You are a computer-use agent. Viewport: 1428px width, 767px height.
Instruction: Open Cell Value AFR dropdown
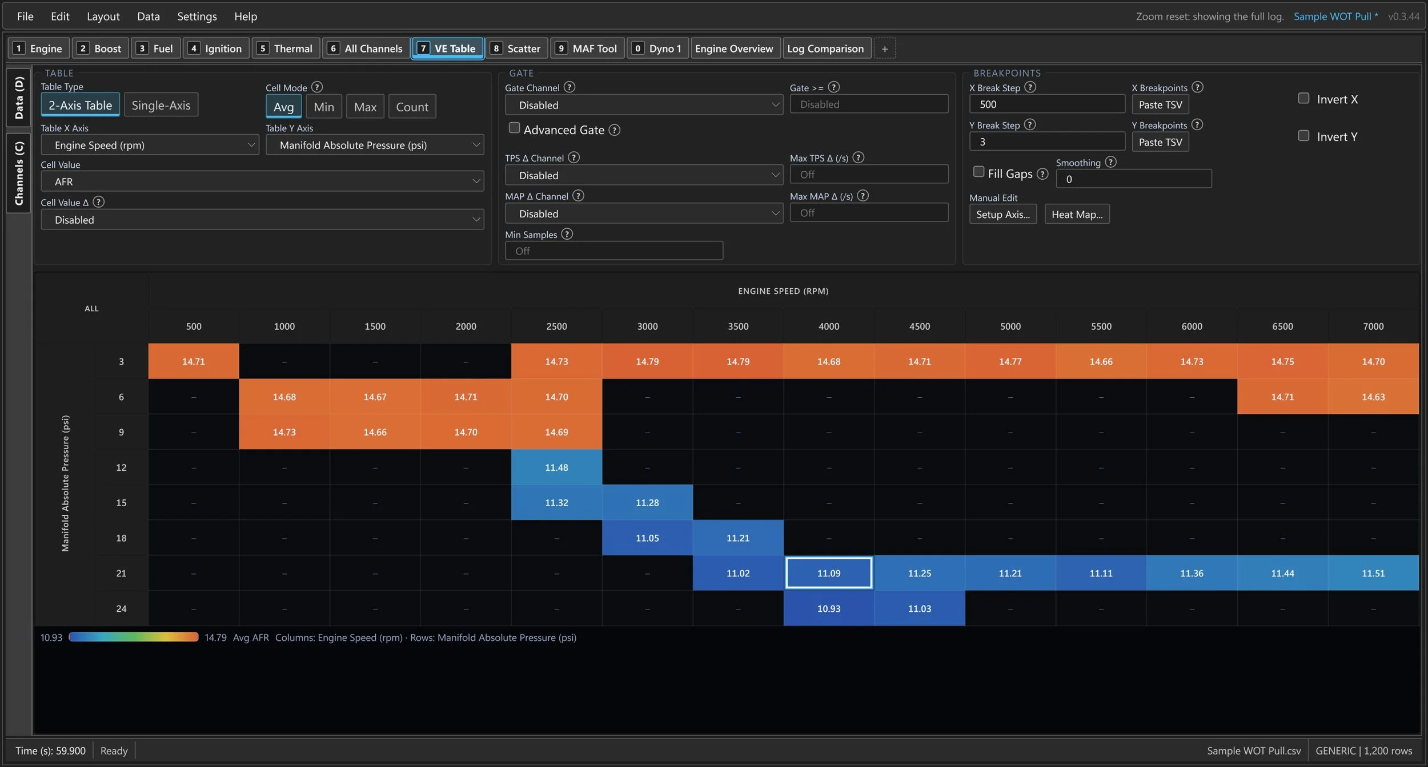tap(262, 181)
